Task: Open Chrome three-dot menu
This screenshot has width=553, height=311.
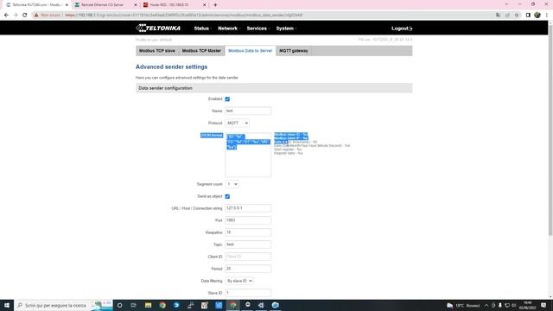Action: tap(547, 16)
